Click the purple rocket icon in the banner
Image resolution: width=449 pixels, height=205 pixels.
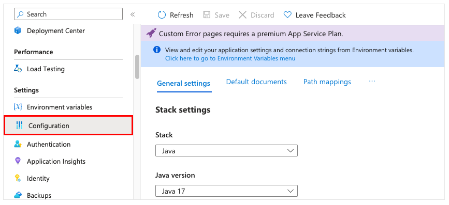point(151,33)
